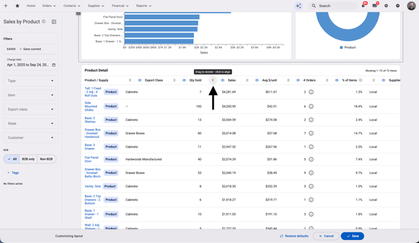Open Side Mounted Glides product link
This screenshot has height=243, width=419.
pyautogui.click(x=91, y=106)
